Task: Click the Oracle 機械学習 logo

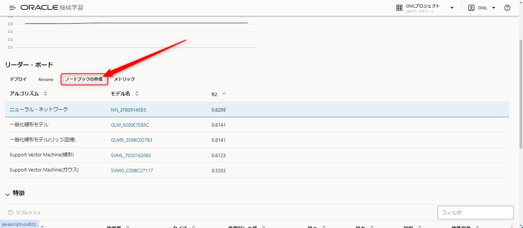Action: [x=52, y=8]
